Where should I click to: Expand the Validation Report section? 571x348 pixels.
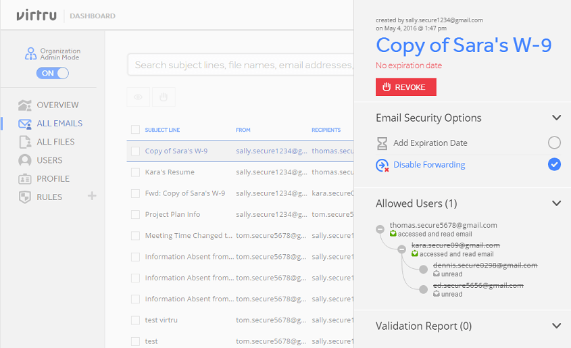556,326
